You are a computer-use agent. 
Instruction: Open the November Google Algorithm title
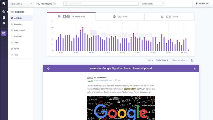pyautogui.click(x=121, y=69)
